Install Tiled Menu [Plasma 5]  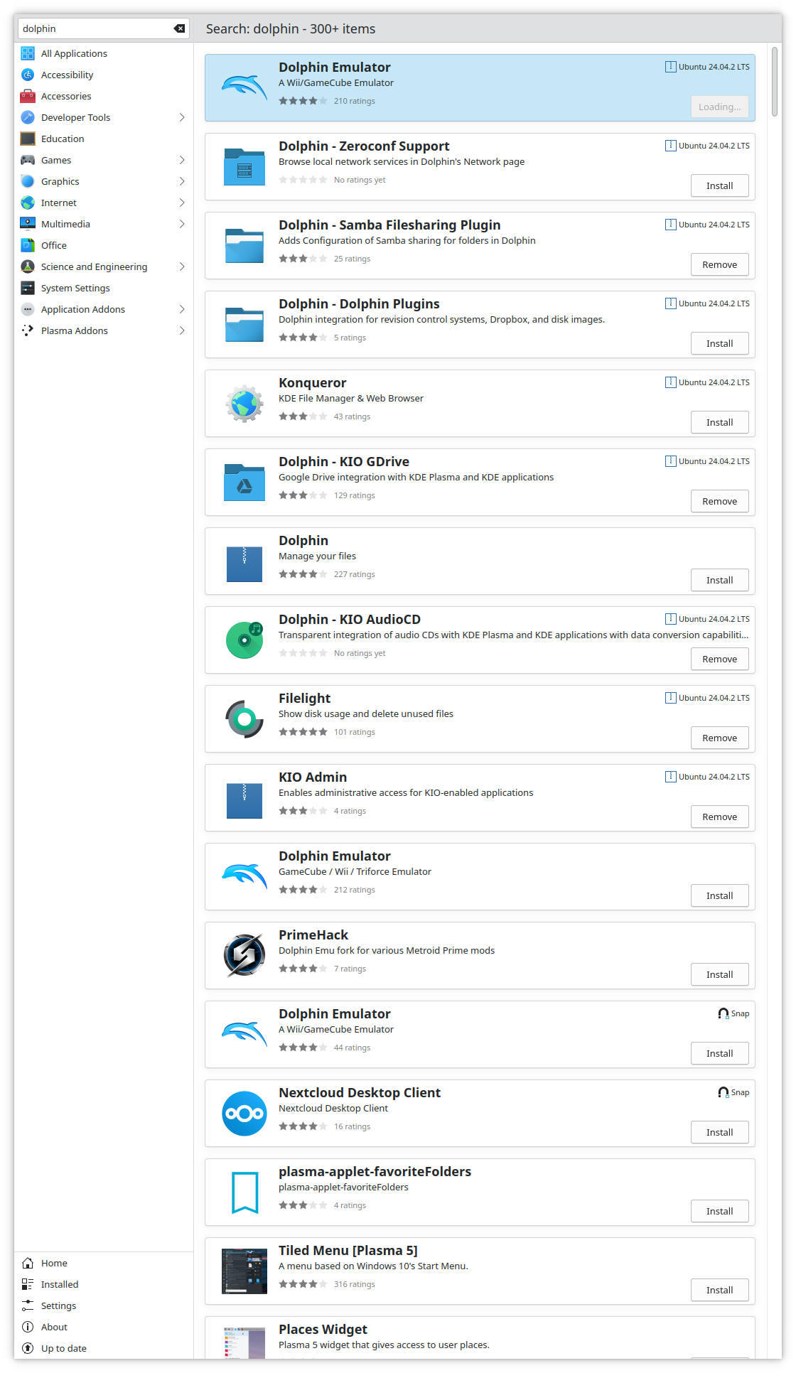[720, 1290]
